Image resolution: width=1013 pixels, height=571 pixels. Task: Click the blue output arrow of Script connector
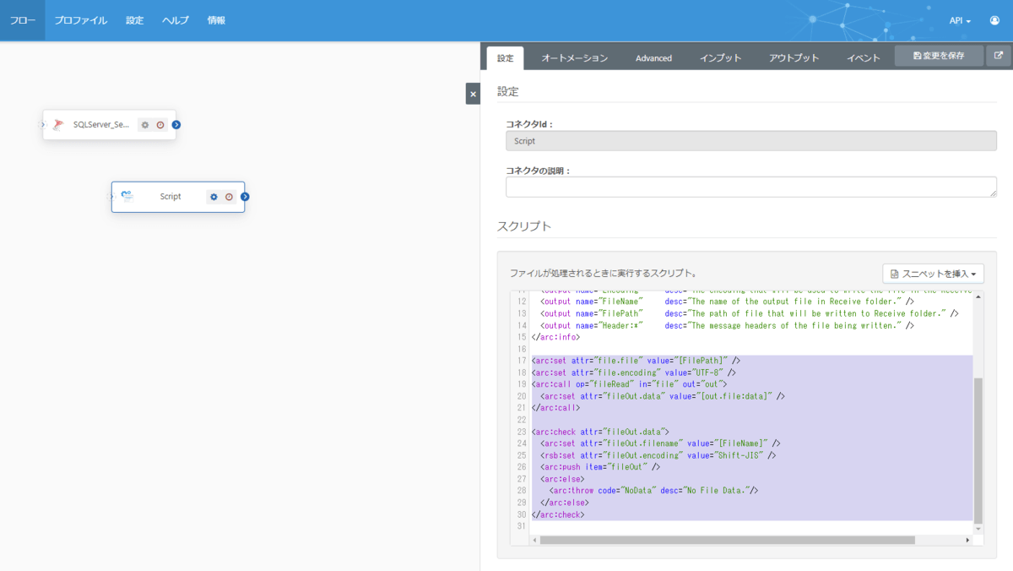[245, 197]
